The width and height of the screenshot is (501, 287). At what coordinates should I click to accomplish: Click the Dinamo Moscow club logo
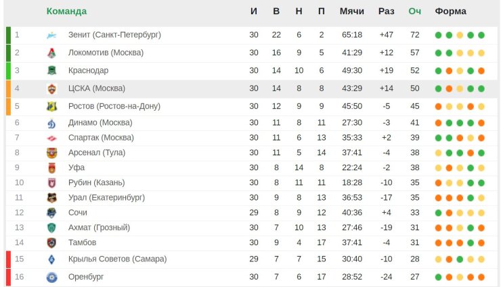coord(51,123)
